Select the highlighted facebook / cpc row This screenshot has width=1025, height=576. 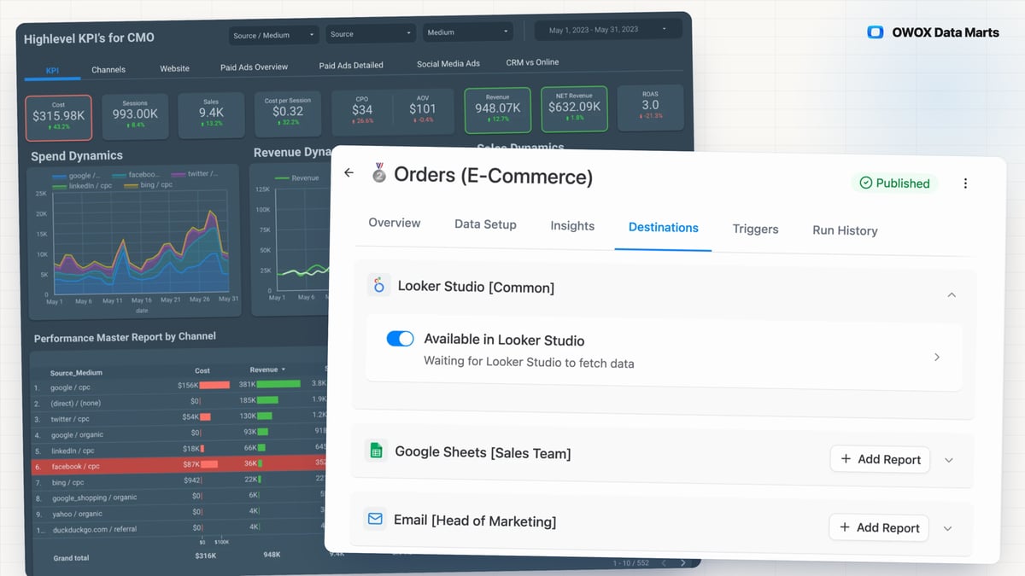click(x=179, y=466)
